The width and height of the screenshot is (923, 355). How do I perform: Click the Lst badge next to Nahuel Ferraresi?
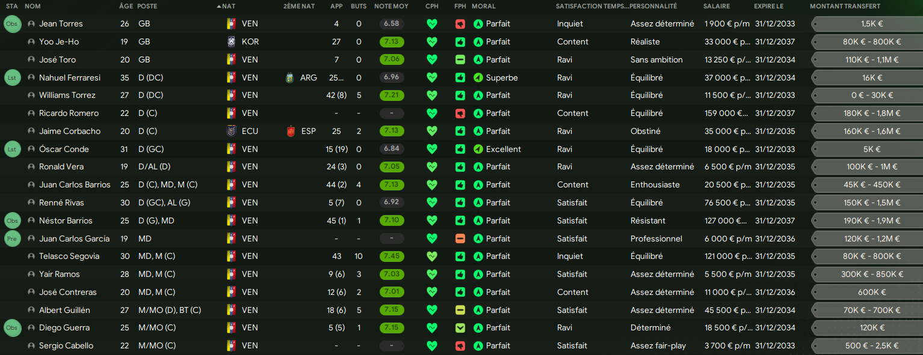click(x=12, y=77)
